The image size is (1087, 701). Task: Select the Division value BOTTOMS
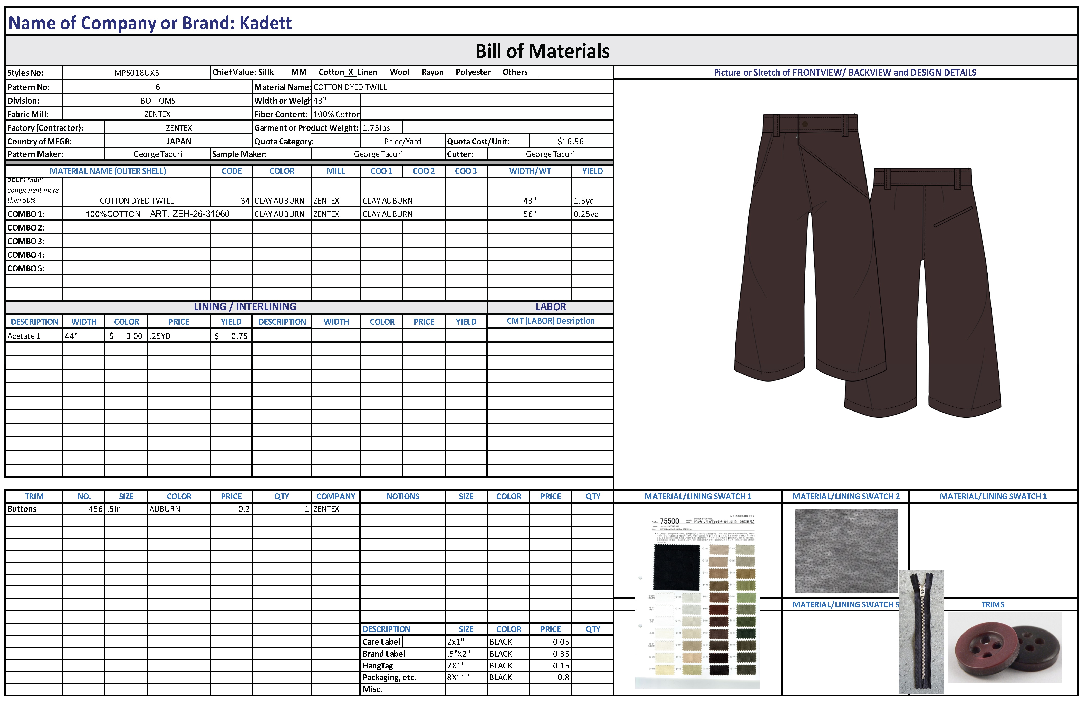[158, 101]
